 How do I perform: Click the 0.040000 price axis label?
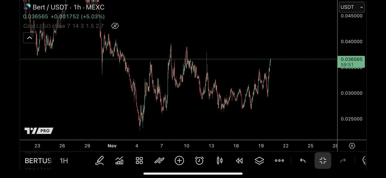point(352,42)
